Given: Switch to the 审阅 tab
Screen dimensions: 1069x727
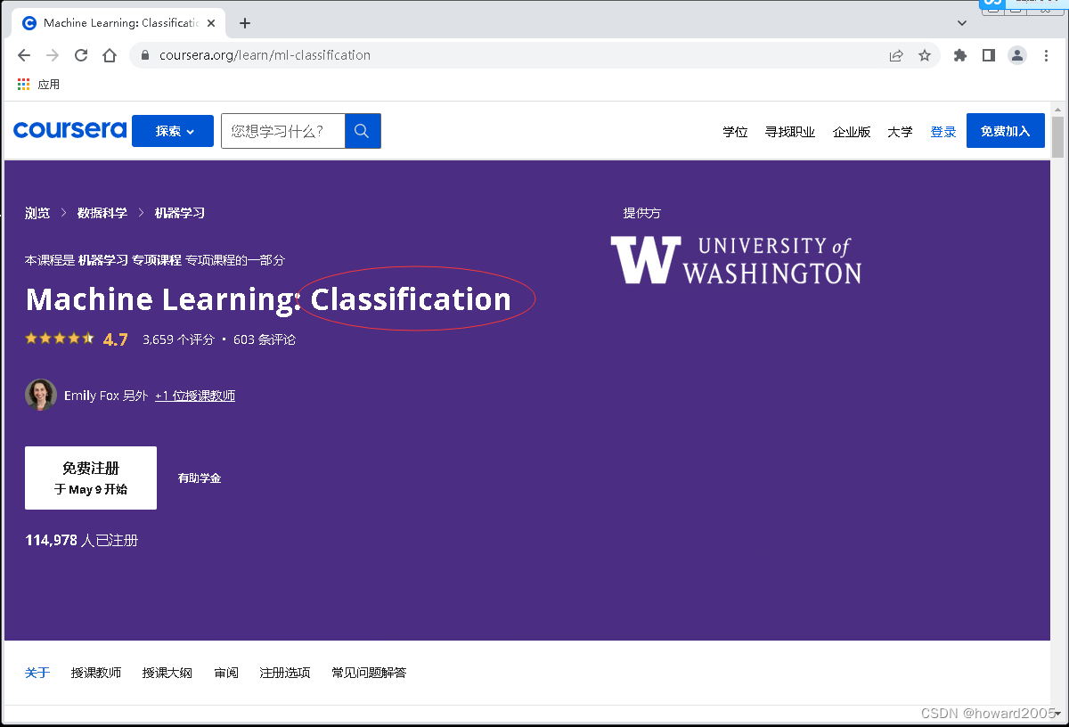Looking at the screenshot, I should [x=225, y=673].
